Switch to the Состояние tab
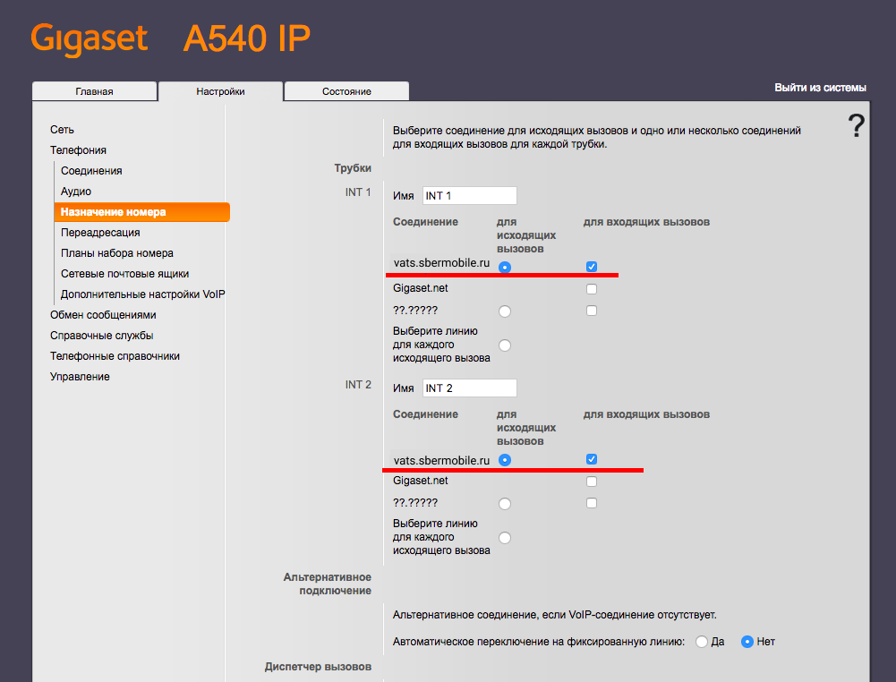896x682 pixels. (346, 91)
